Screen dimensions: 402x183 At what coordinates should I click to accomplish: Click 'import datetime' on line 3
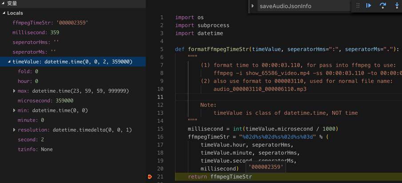pyautogui.click(x=199, y=33)
